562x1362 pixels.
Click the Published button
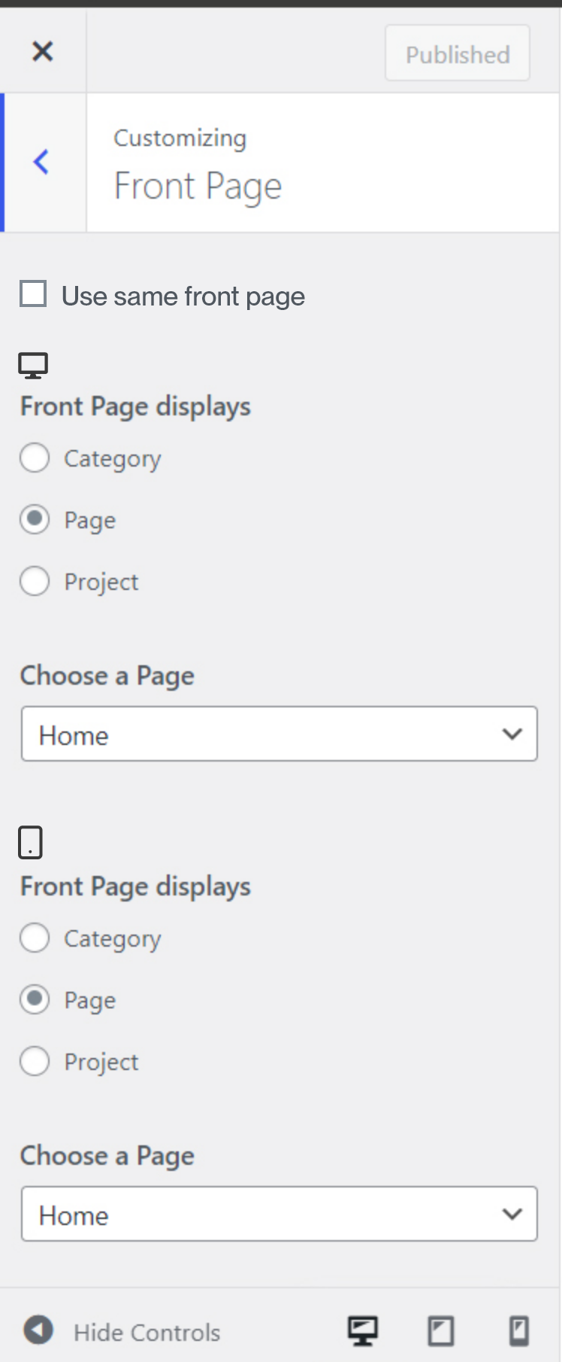457,53
